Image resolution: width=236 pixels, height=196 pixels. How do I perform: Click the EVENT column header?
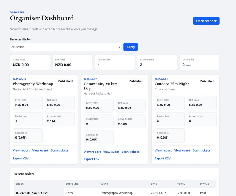click(x=104, y=184)
